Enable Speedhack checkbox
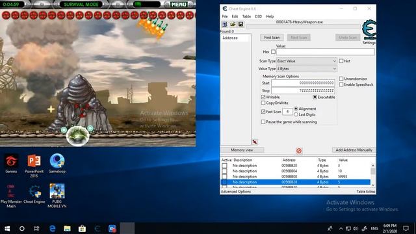 pyautogui.click(x=341, y=84)
